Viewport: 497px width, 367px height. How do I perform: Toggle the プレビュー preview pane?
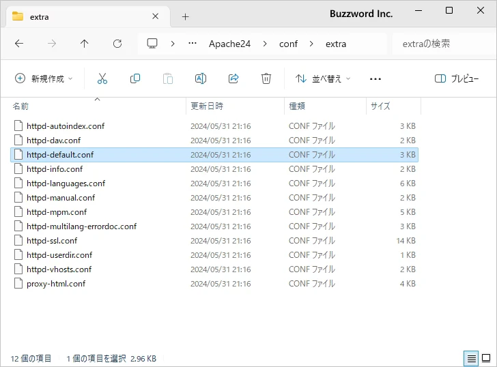click(x=457, y=78)
